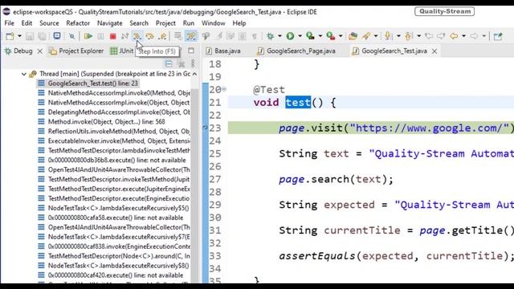Screen dimensions: 514x289
Task: Open the Run menu
Action: pos(189,23)
